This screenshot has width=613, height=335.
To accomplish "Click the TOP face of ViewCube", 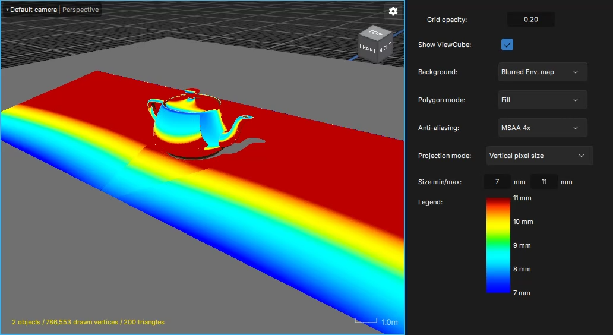I will point(375,33).
